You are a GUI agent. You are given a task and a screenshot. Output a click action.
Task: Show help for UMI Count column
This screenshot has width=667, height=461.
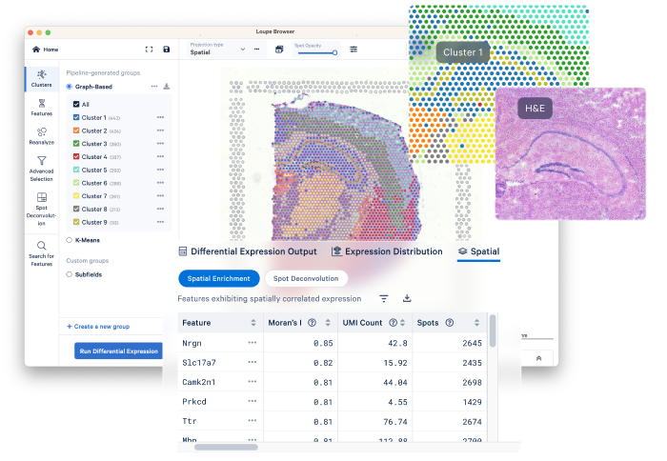[x=393, y=323]
